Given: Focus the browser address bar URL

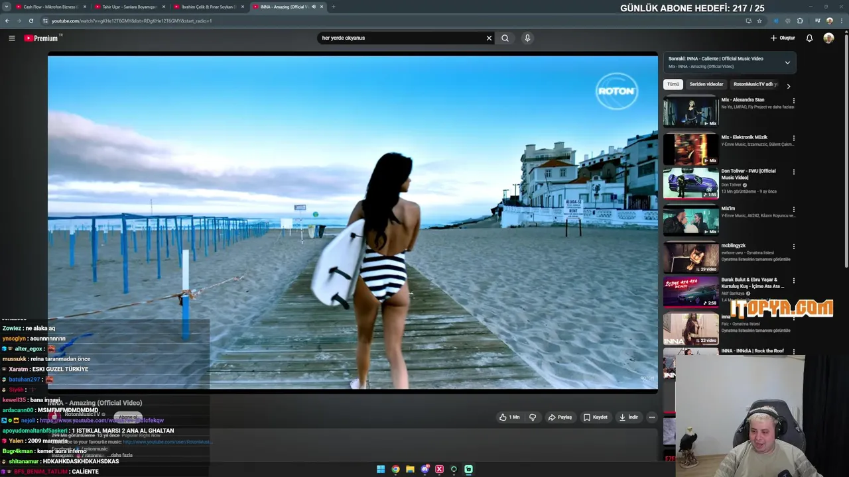Looking at the screenshot, I should click(x=131, y=21).
